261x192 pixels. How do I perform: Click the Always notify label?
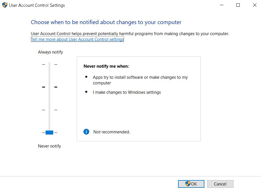point(50,52)
